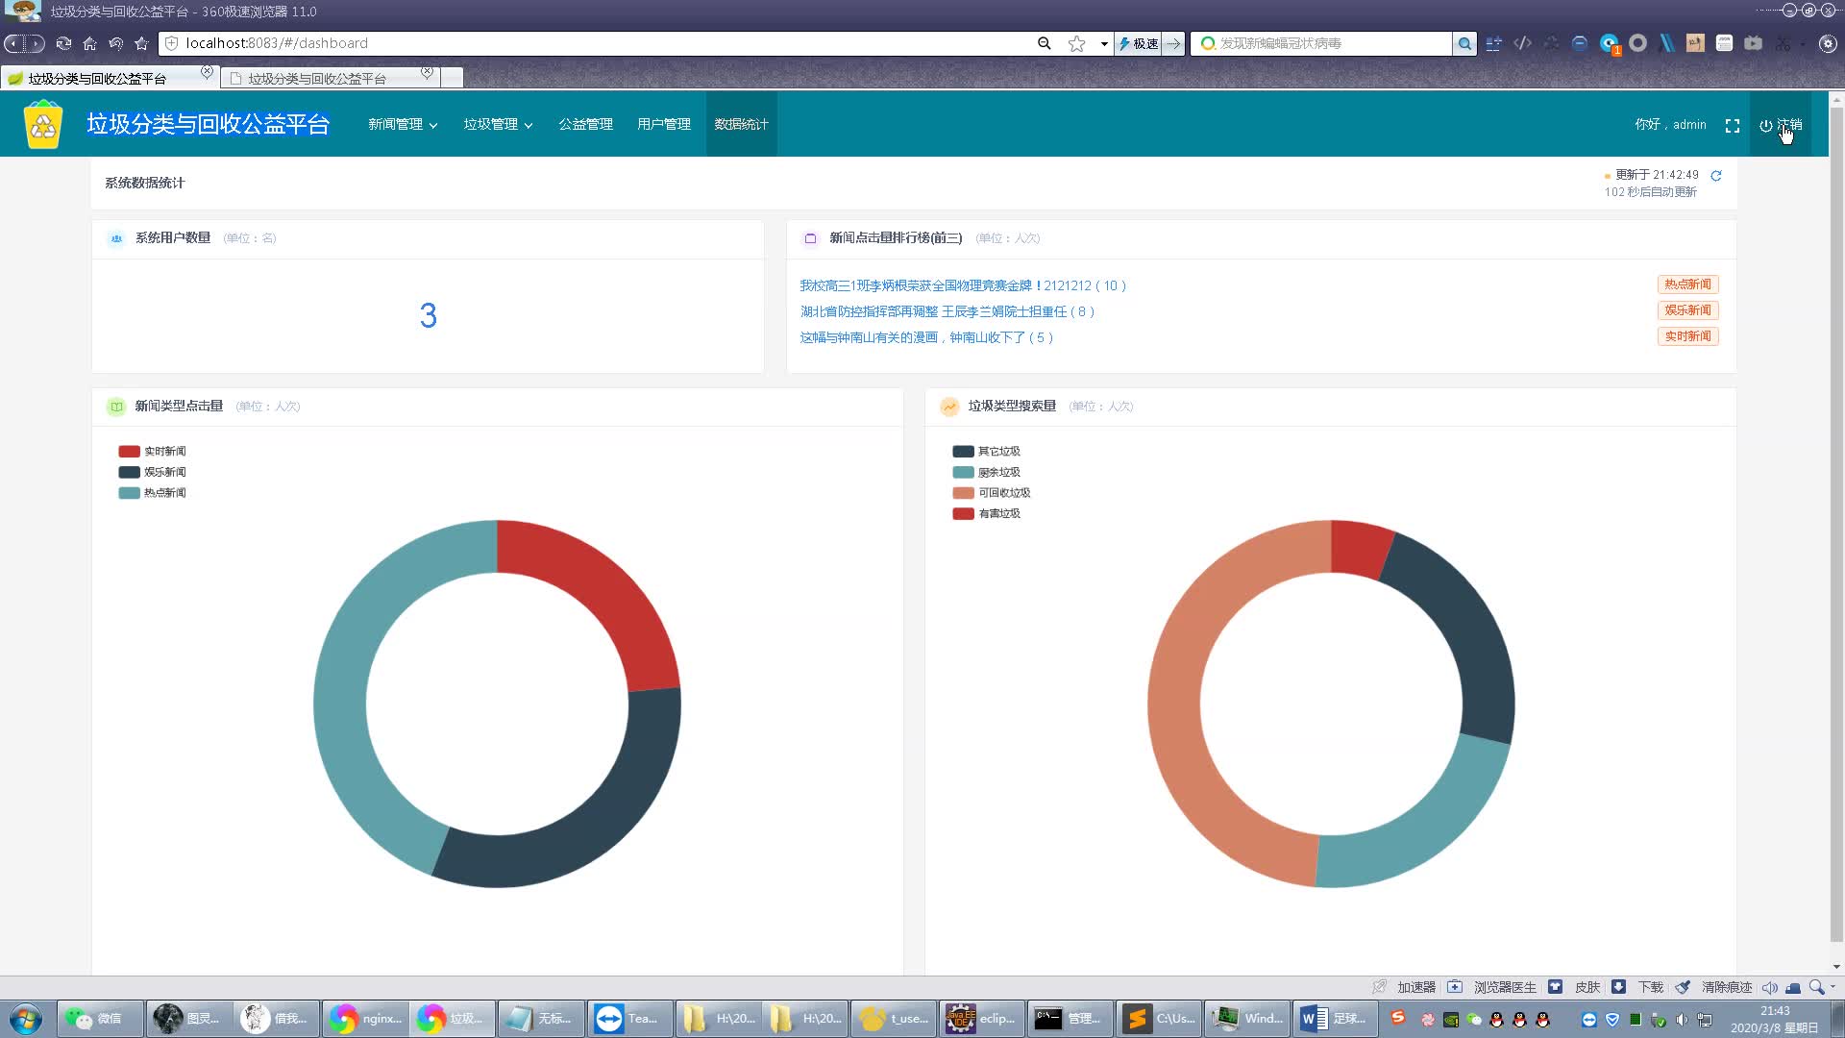Open news link about 湖北省防控指挥部
Screen dimensions: 1845x1038
(947, 311)
